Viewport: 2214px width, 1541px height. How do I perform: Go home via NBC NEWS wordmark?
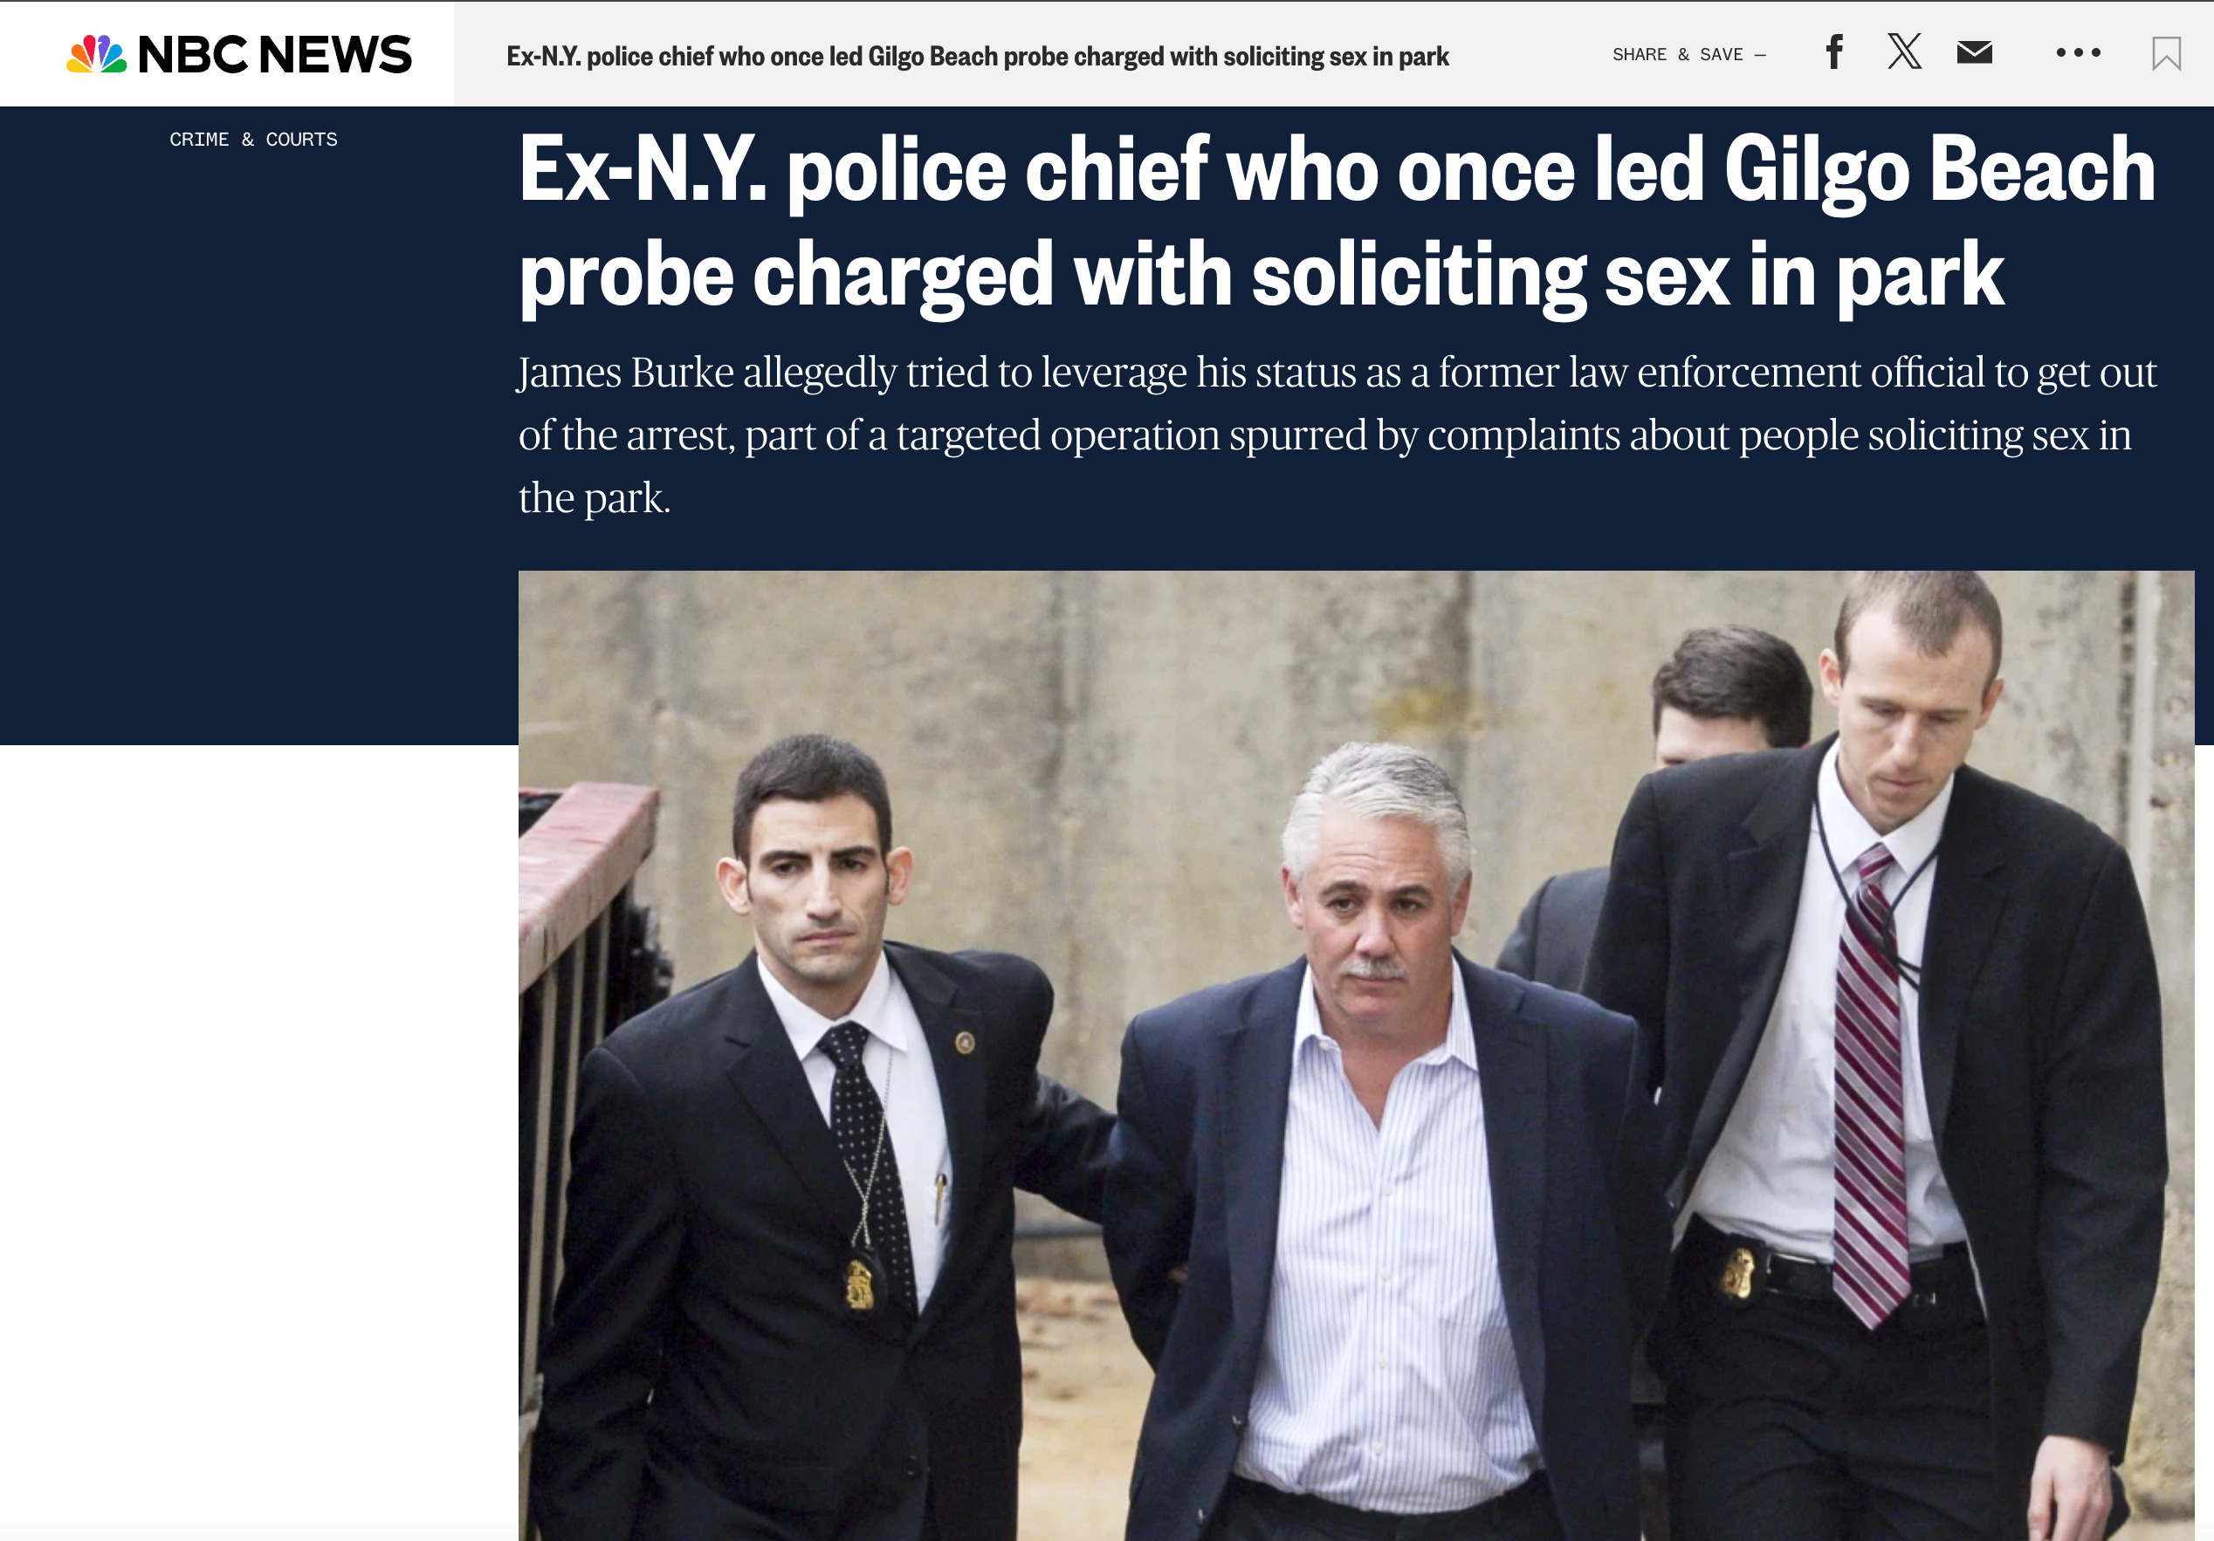pos(275,54)
